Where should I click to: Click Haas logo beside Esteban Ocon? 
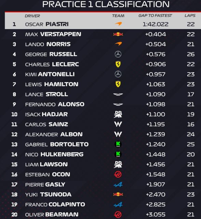point(118,175)
